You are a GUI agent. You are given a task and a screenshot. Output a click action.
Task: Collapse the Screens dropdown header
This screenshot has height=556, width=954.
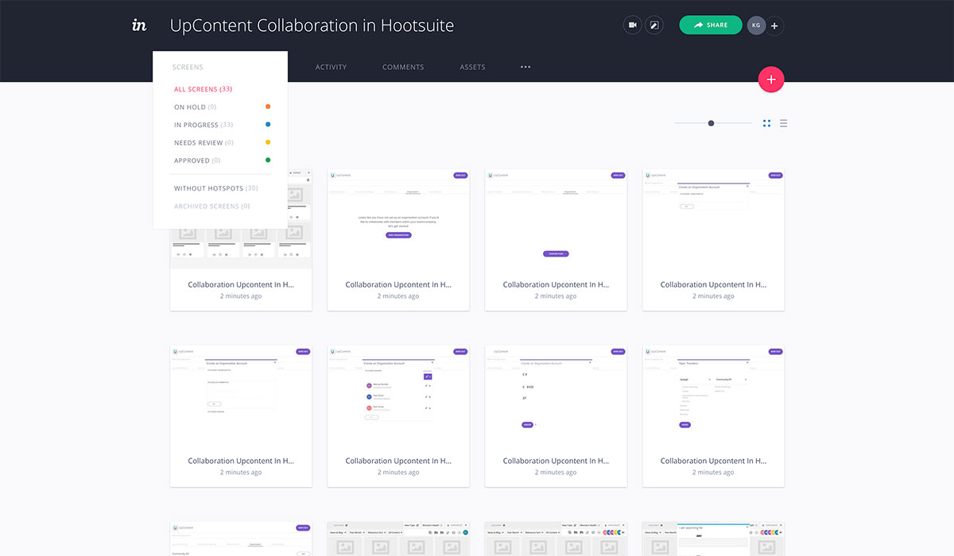pos(188,68)
